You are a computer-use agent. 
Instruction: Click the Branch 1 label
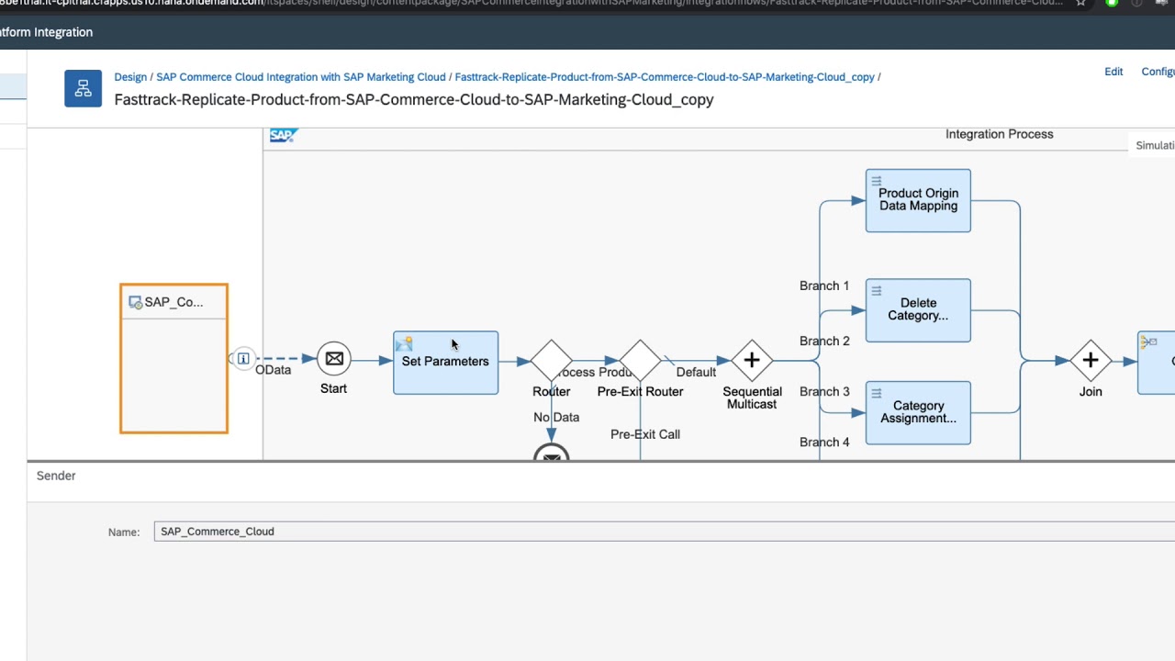click(824, 286)
